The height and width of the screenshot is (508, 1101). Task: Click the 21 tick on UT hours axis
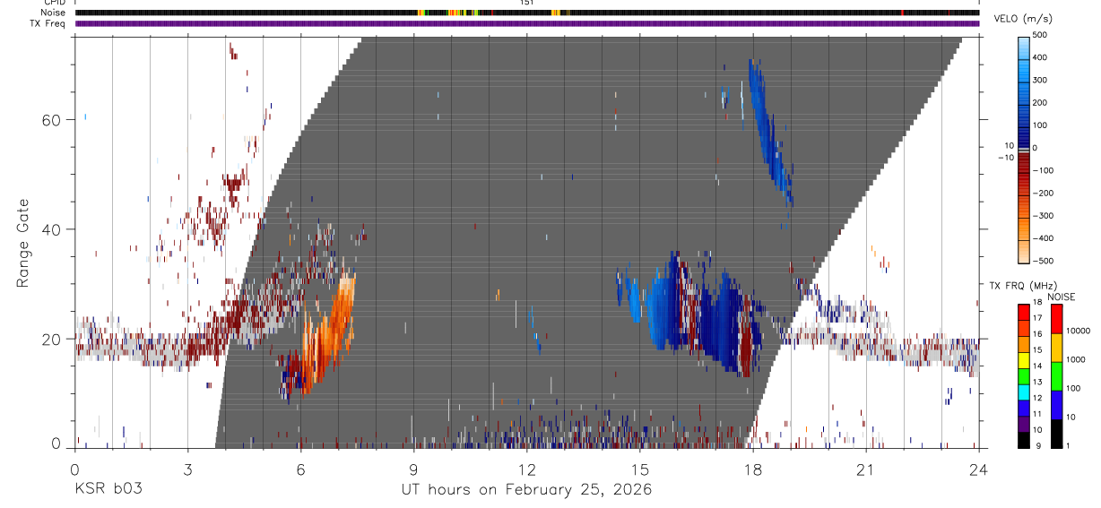point(866,469)
